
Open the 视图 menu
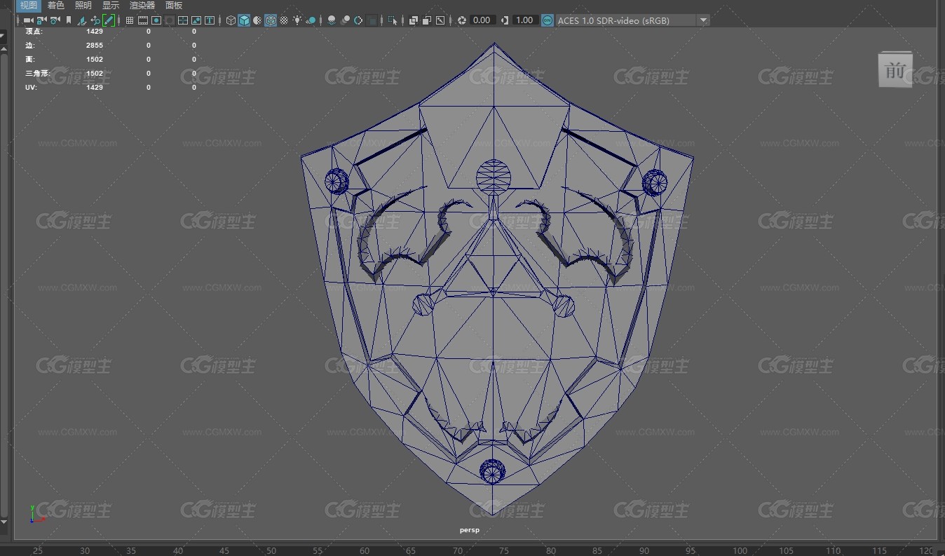[x=29, y=6]
